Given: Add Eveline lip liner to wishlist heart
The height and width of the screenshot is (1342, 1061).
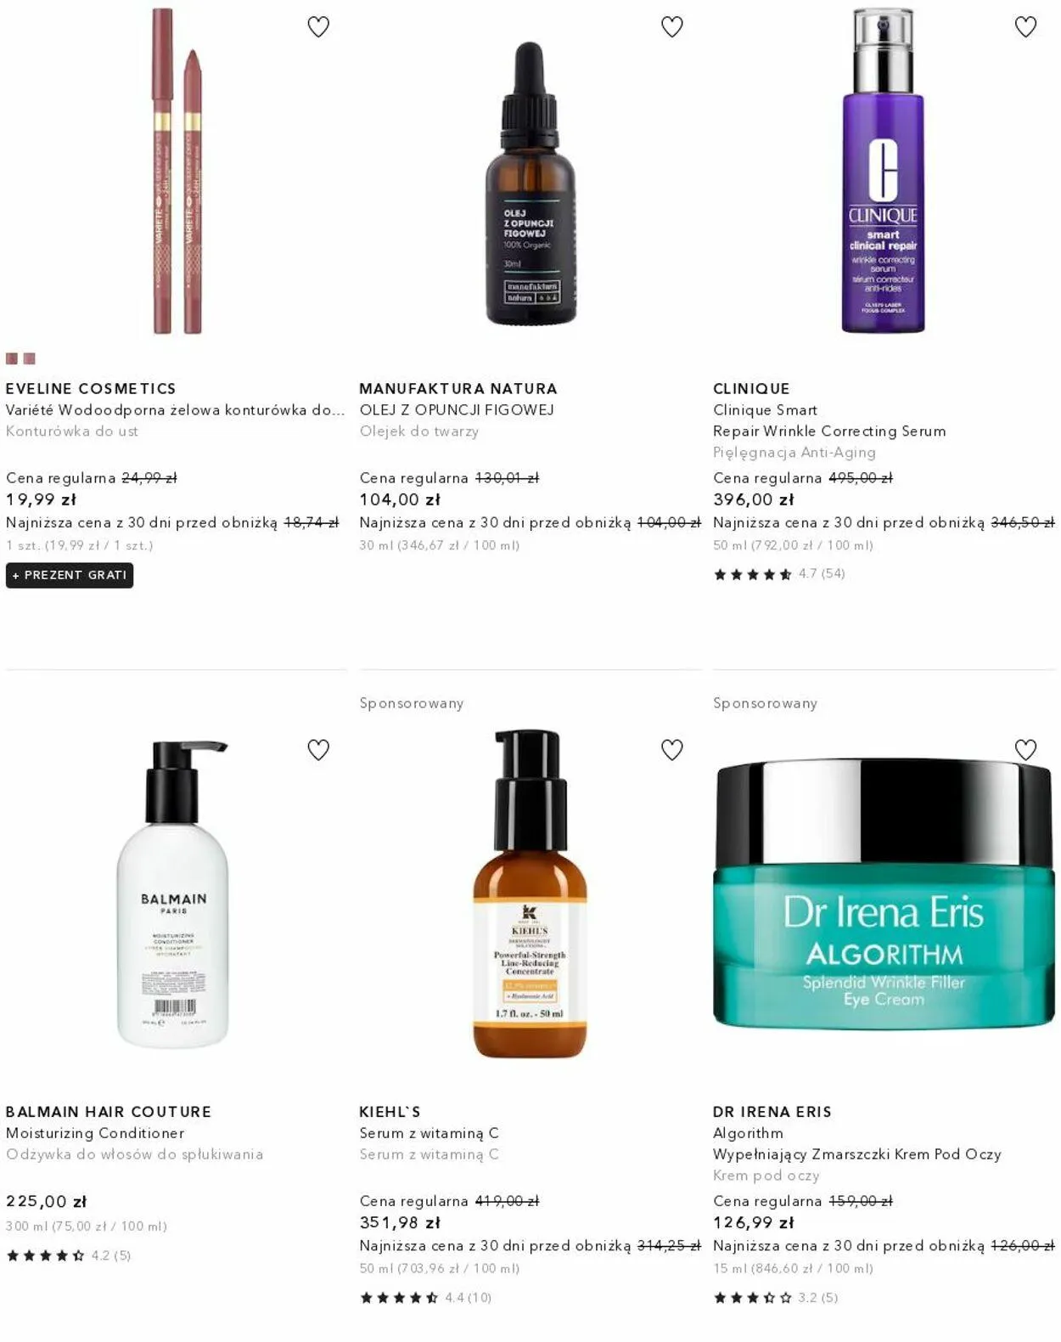Looking at the screenshot, I should point(318,27).
